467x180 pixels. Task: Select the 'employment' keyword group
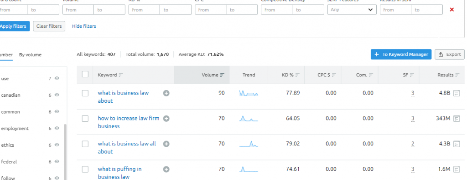pos(15,128)
